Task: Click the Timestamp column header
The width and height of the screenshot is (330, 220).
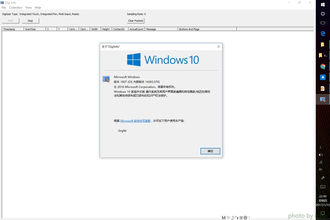Action: [13, 29]
